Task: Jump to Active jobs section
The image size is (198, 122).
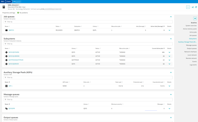Action: pyautogui.click(x=193, y=32)
